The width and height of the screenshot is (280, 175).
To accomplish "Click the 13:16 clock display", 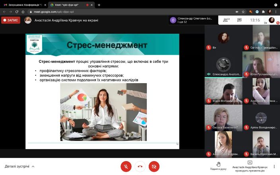I will tap(255, 20).
